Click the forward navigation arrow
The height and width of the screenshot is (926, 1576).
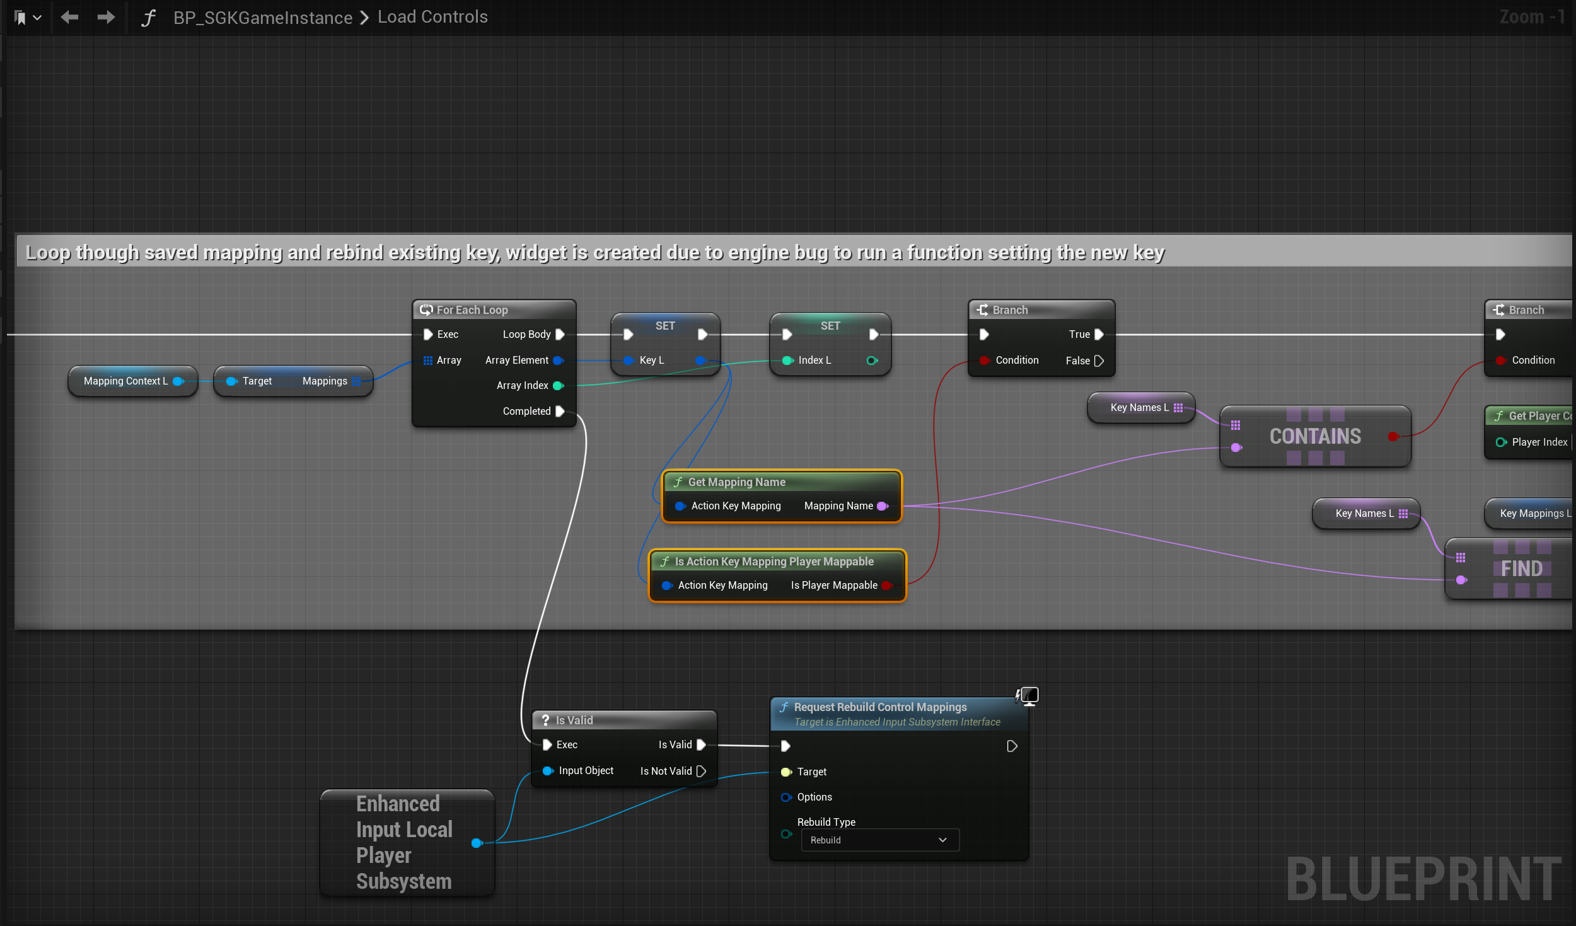[x=106, y=17]
